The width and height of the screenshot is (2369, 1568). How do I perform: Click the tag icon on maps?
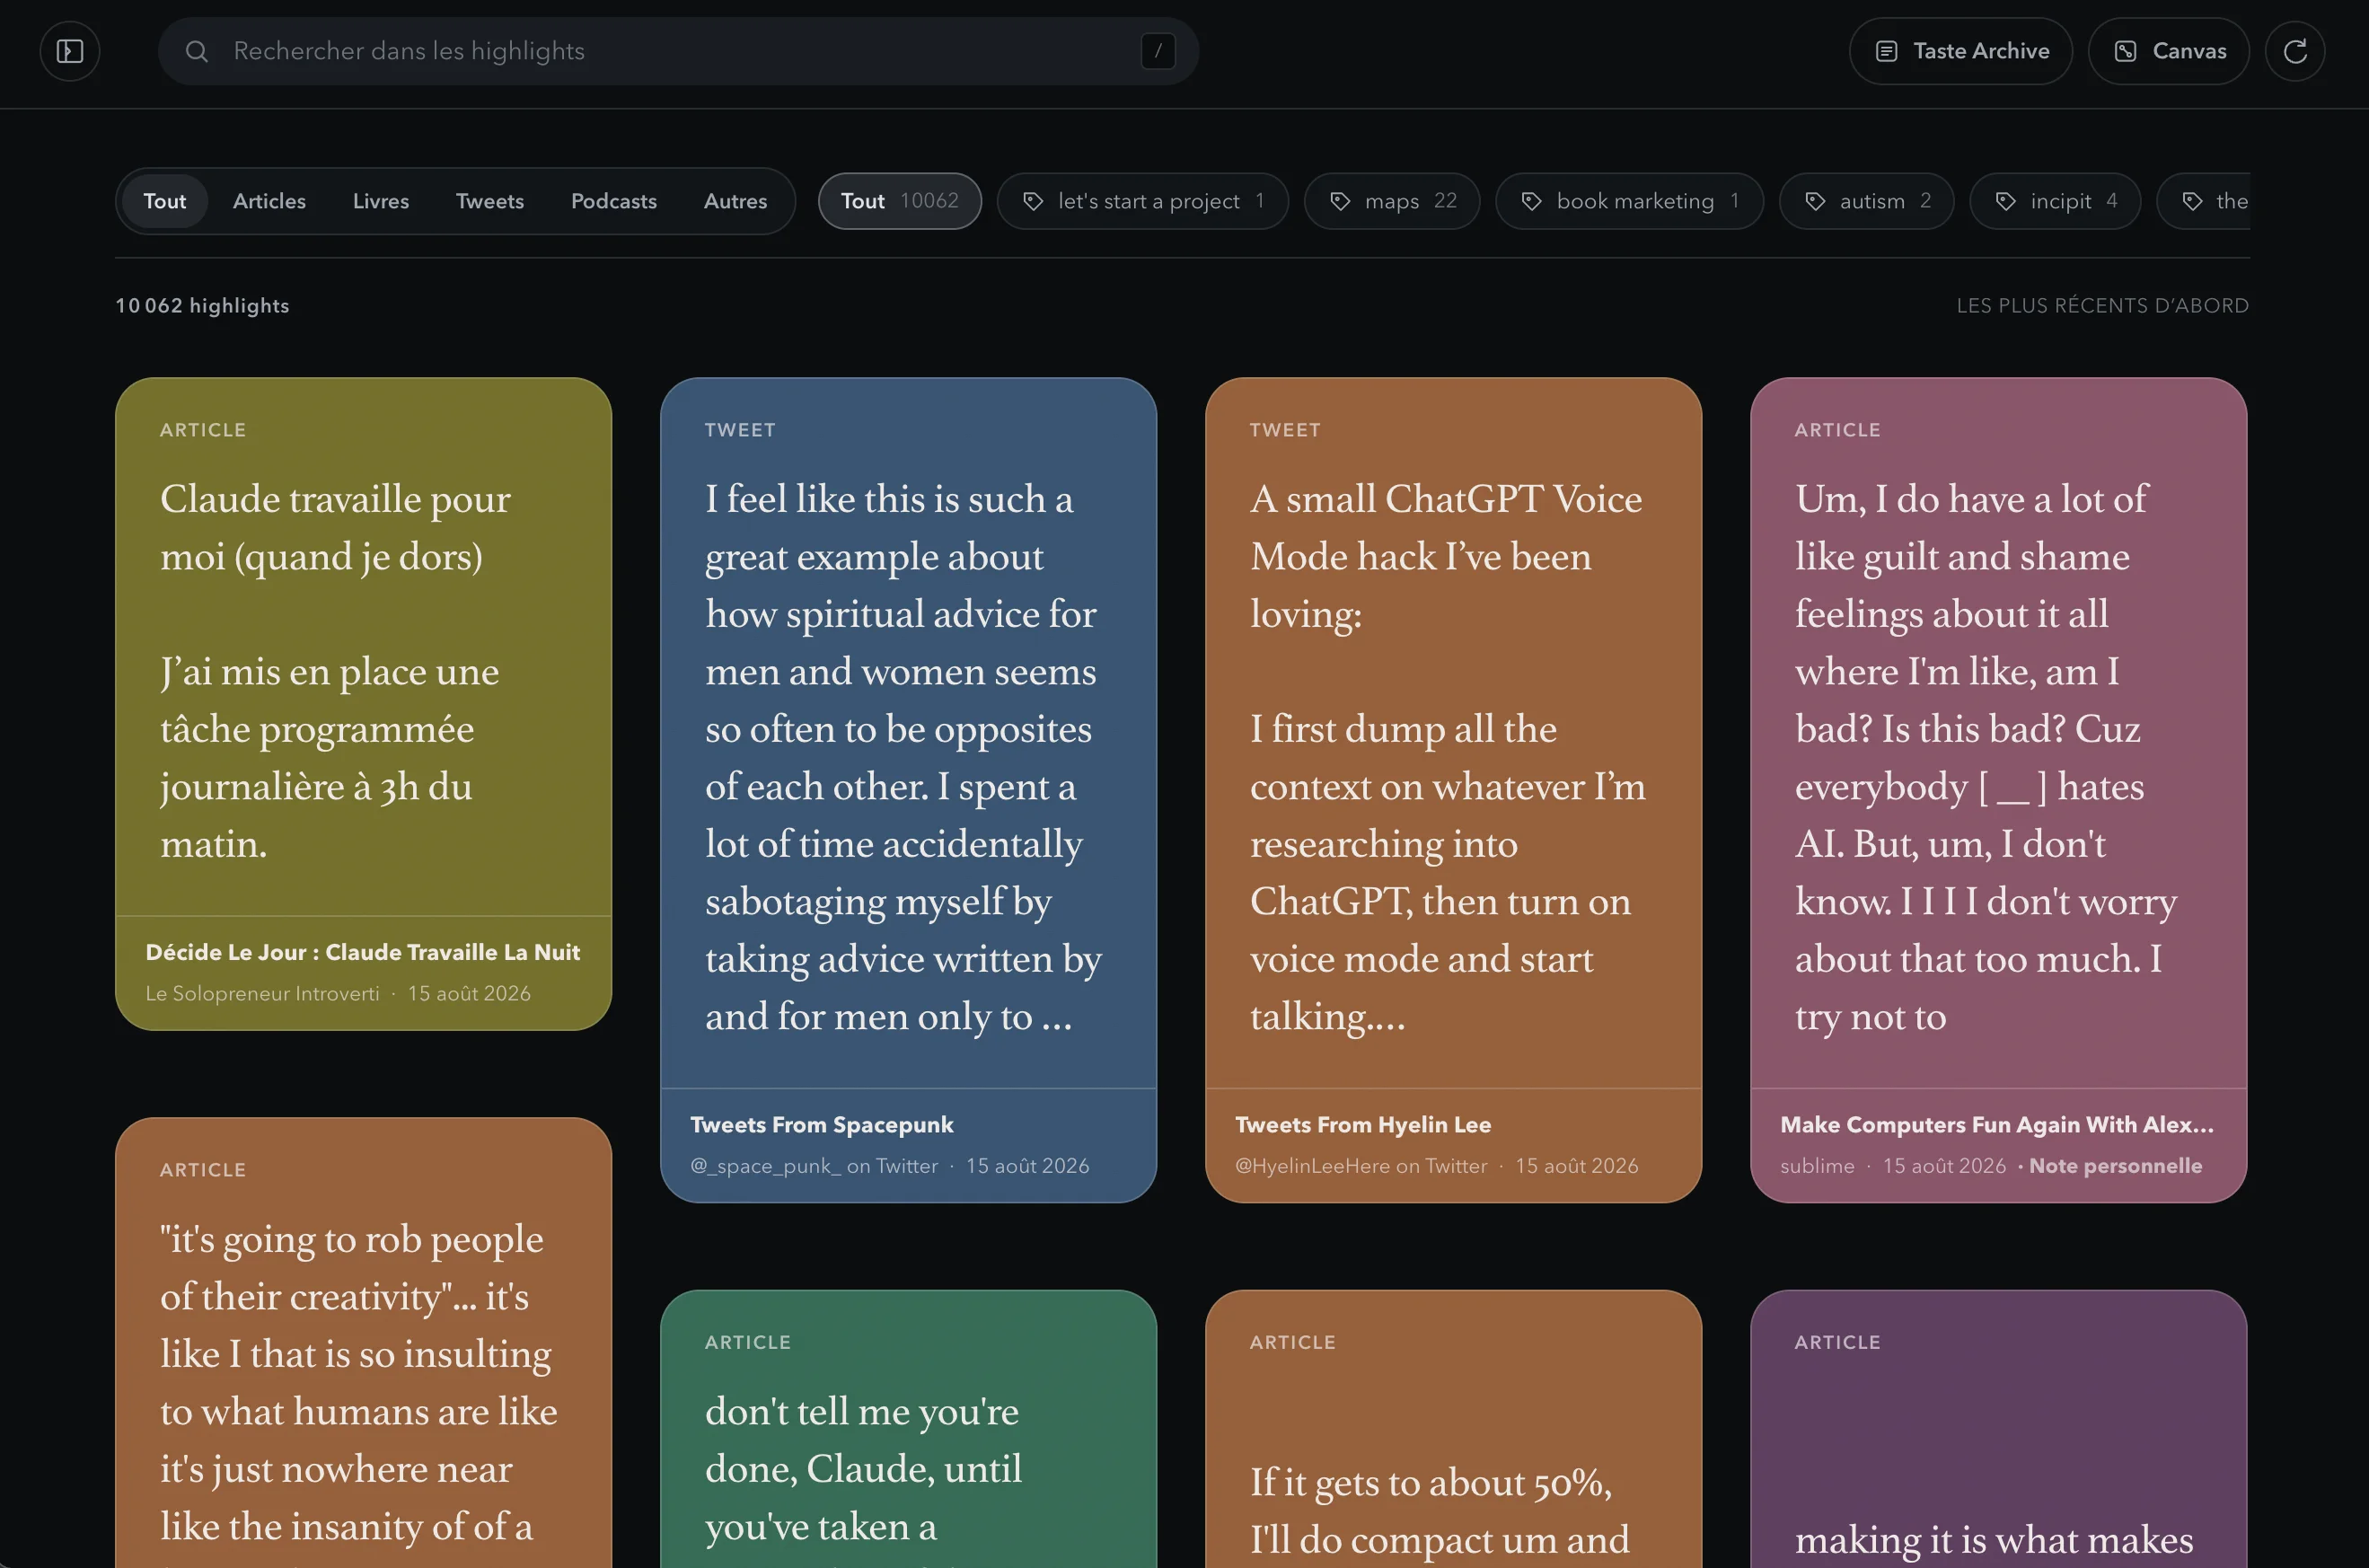coord(1340,201)
